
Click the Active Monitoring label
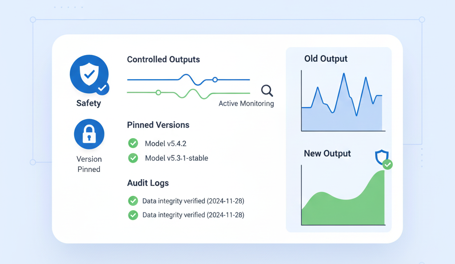coord(246,104)
